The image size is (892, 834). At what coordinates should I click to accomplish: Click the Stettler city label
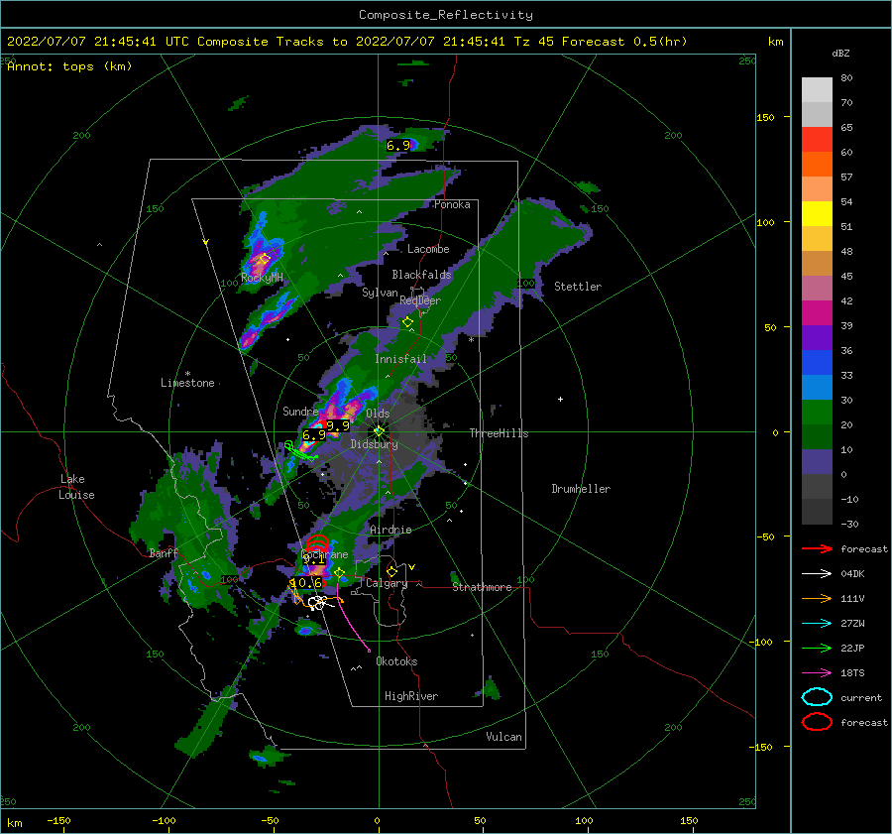(x=578, y=287)
